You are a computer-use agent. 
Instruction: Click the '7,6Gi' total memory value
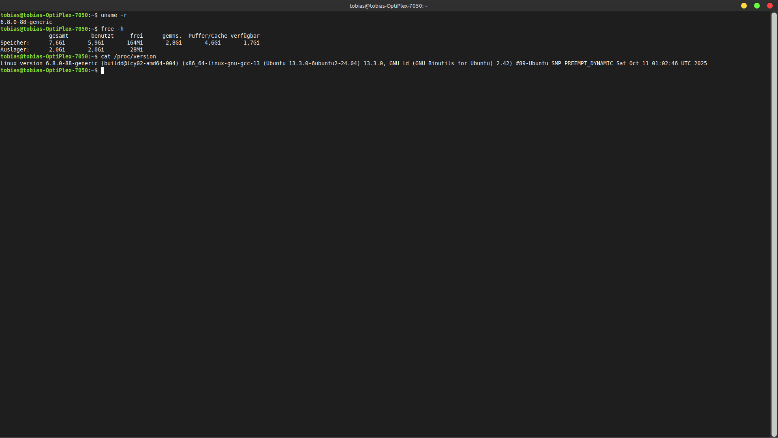pos(57,43)
